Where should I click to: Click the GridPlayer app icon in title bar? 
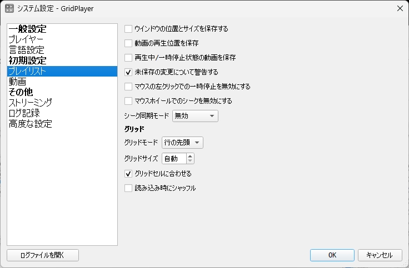(10, 8)
